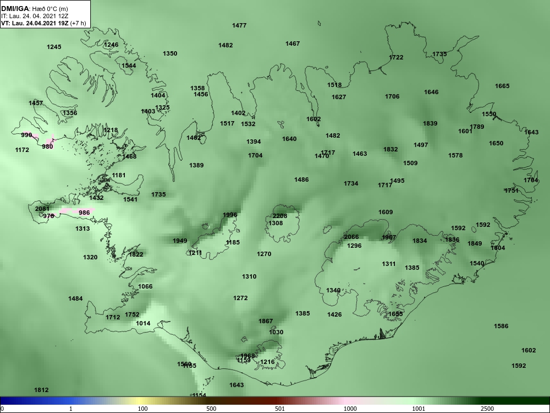
Task: Select the value 1477 at the top
Action: 239,25
